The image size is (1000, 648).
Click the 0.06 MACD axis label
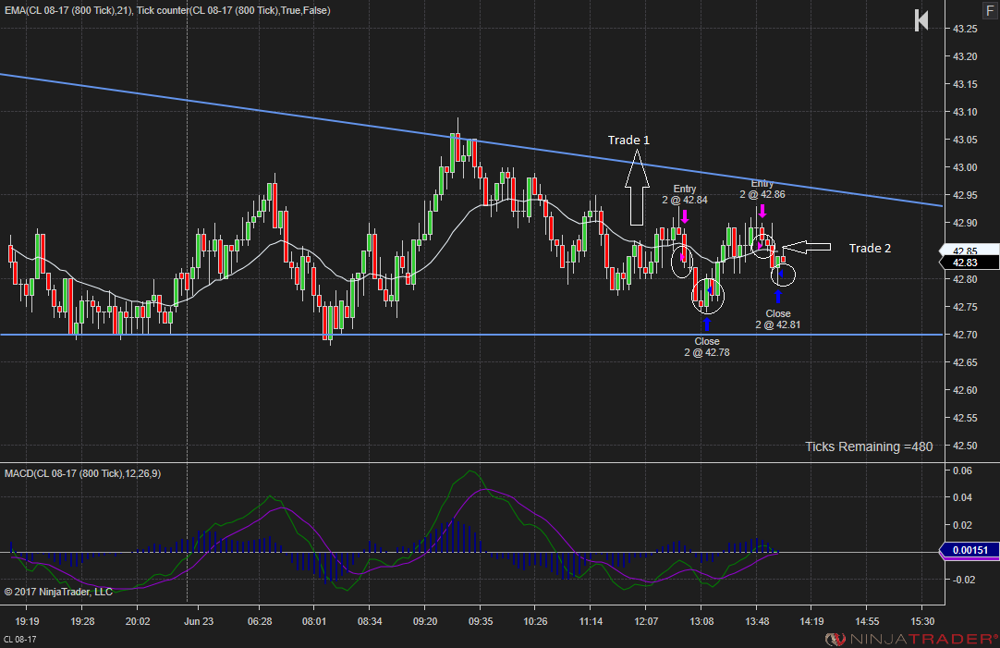pos(962,471)
